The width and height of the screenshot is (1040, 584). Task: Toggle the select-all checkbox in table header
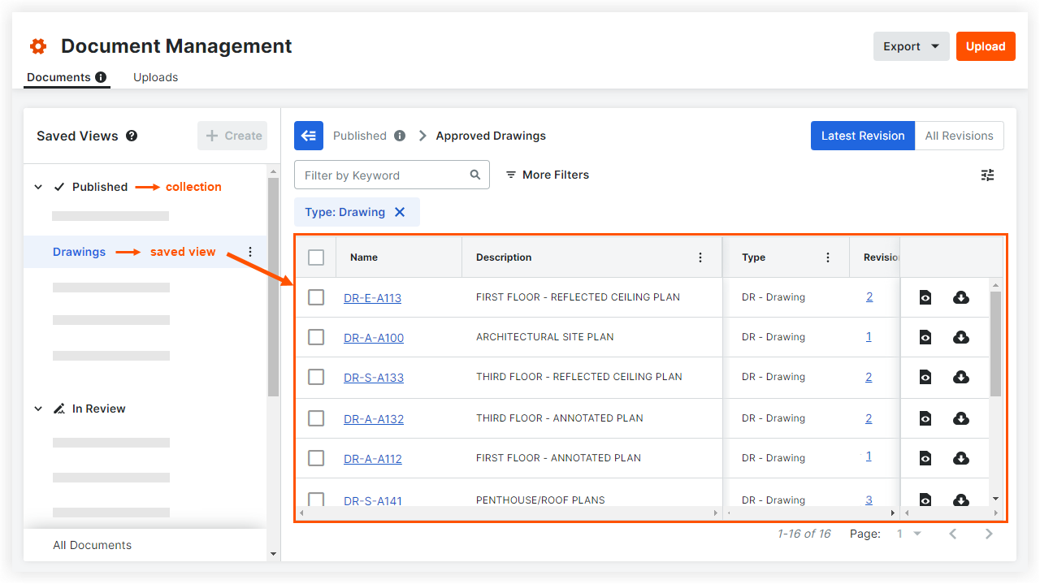coord(316,257)
